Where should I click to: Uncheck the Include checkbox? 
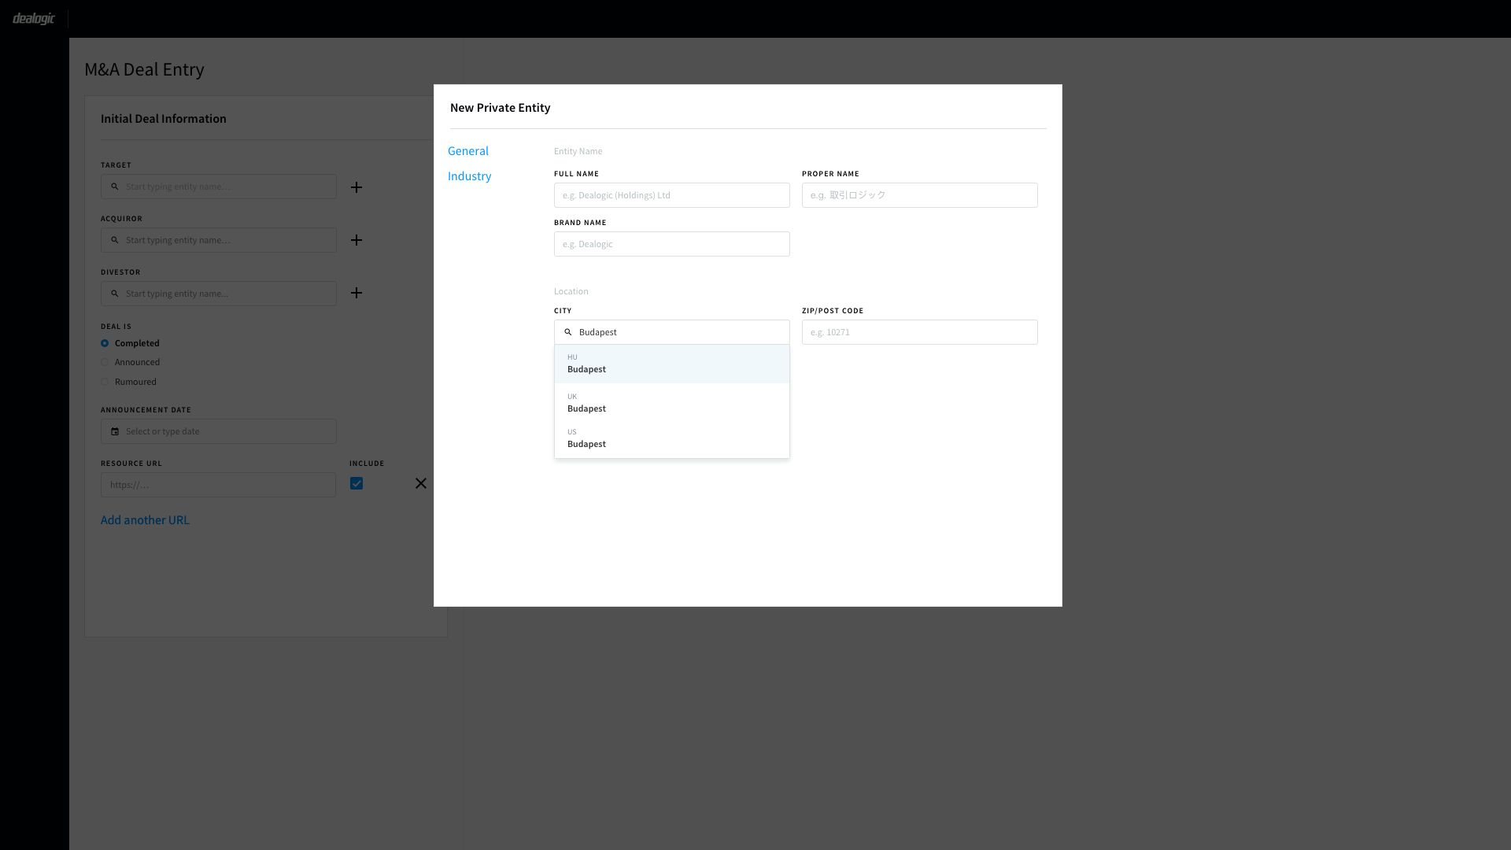coord(357,483)
